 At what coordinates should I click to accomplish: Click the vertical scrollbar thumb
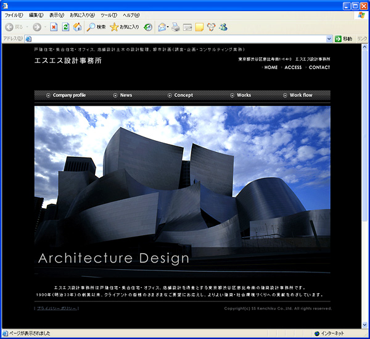[x=364, y=135]
